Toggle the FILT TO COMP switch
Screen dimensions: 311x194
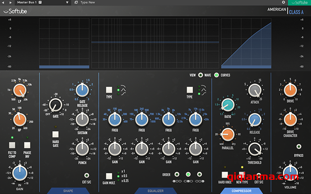13,145
